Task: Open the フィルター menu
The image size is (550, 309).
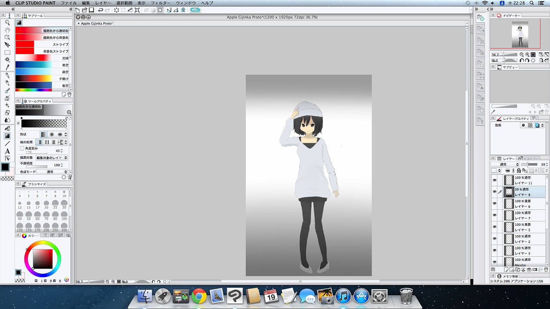Action: coord(160,3)
